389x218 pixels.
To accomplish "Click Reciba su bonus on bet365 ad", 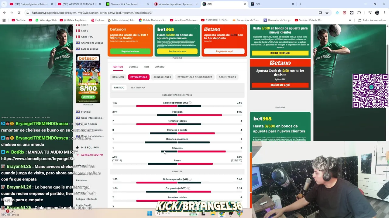I will click(x=177, y=51).
